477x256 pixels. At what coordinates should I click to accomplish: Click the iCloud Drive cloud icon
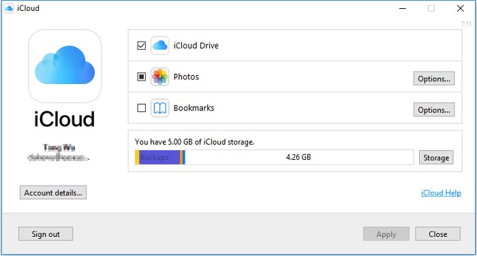[x=159, y=46]
